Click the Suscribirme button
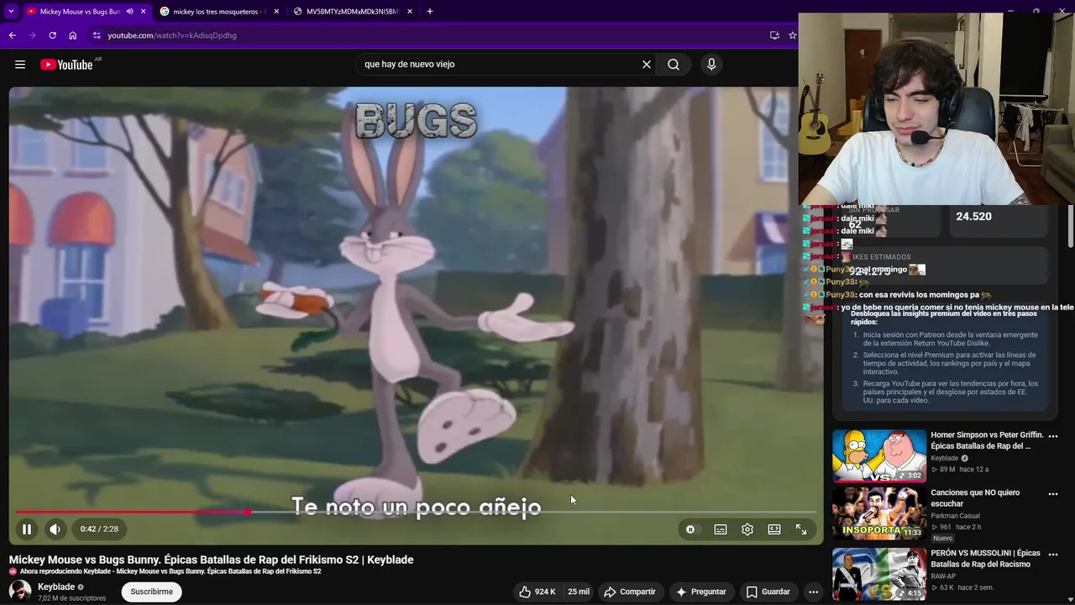Viewport: 1075px width, 605px height. 152,592
